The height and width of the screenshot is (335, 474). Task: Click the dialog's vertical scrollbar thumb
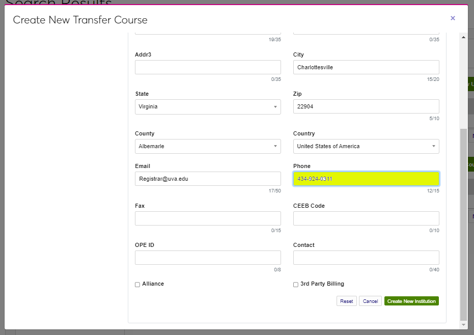pos(463,225)
